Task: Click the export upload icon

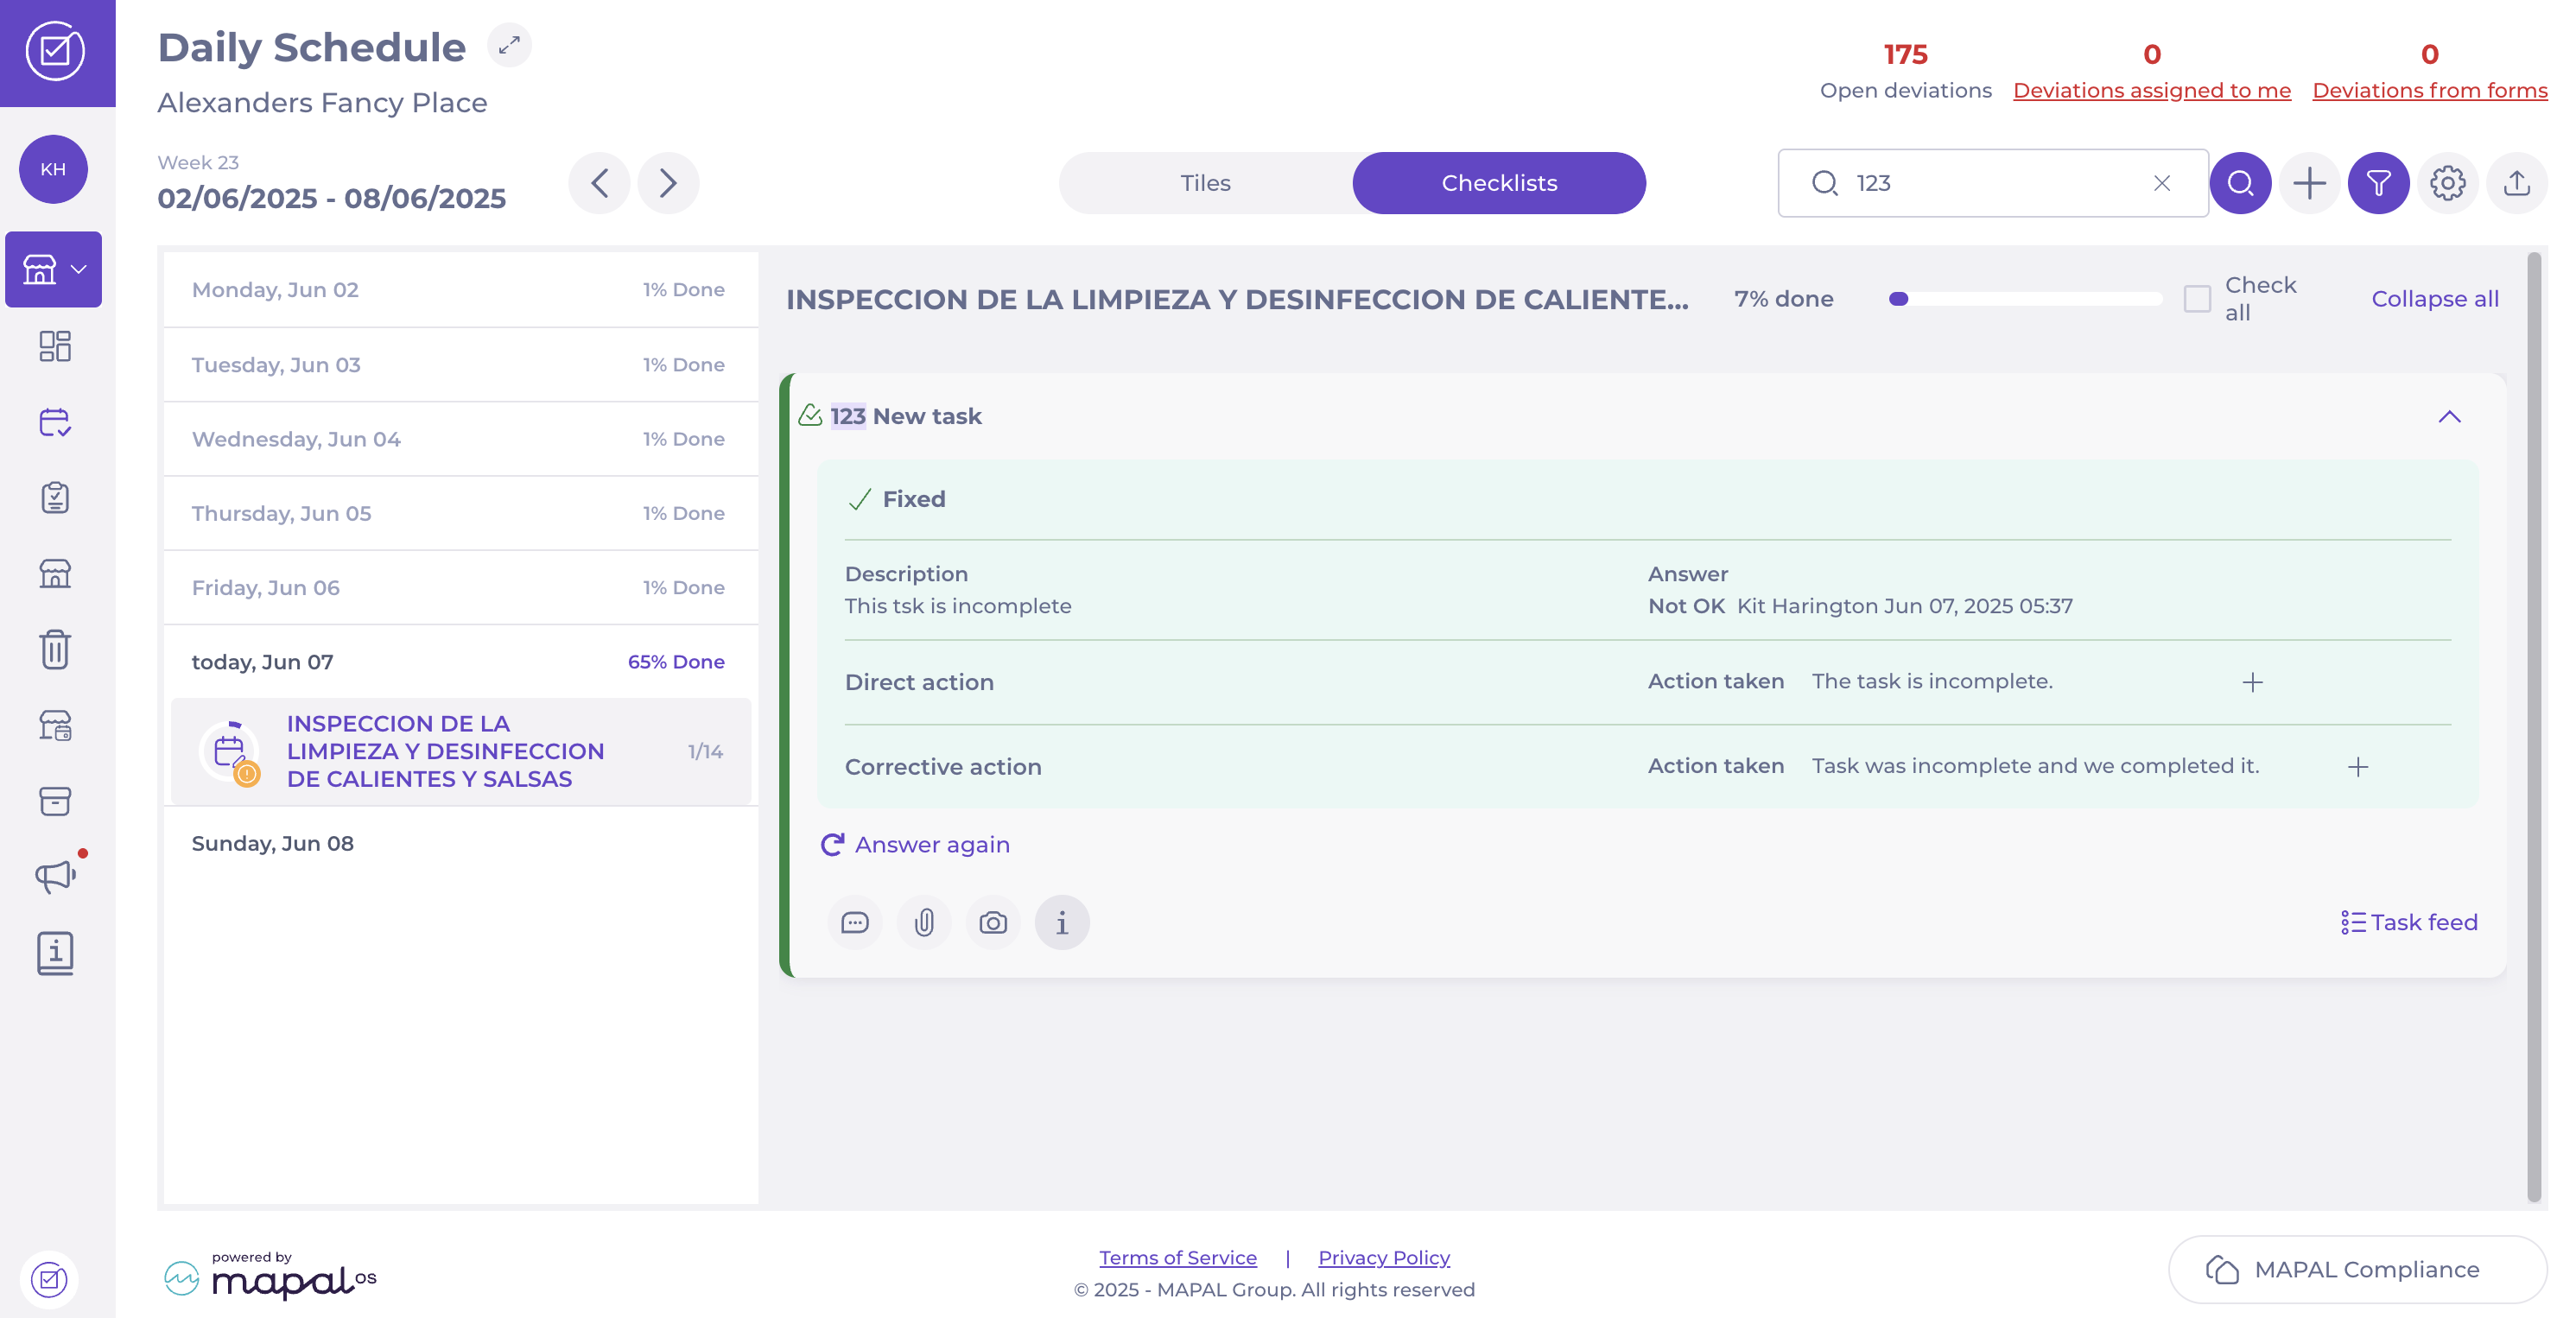Action: (2516, 183)
